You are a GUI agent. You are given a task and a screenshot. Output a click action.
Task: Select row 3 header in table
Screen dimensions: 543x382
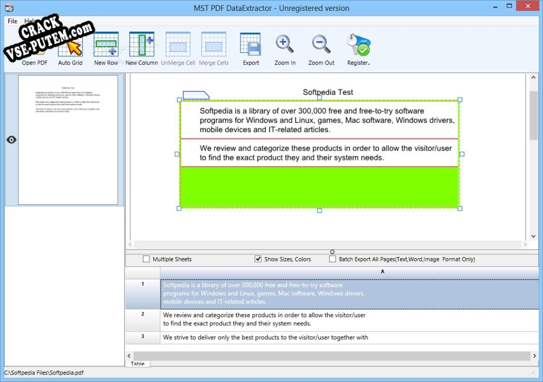pos(143,338)
